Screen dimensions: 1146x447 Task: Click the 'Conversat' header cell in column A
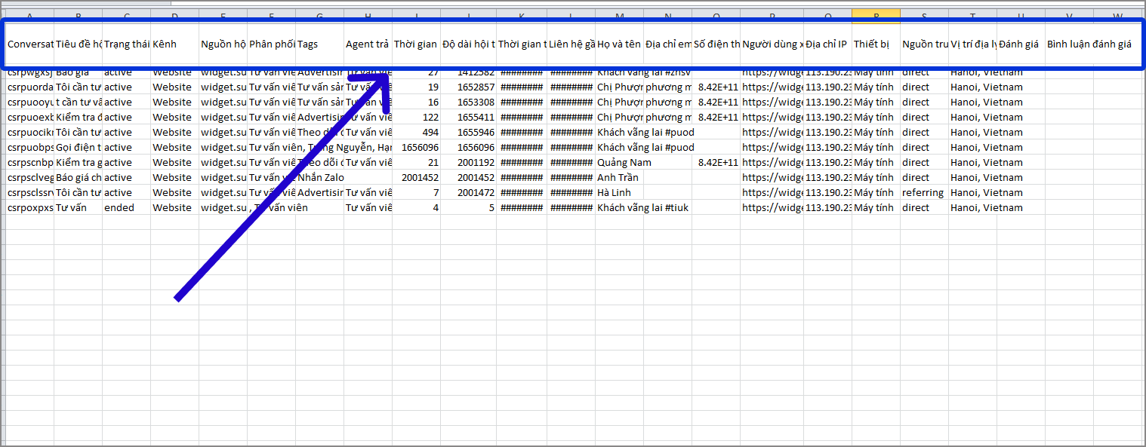pyautogui.click(x=30, y=44)
